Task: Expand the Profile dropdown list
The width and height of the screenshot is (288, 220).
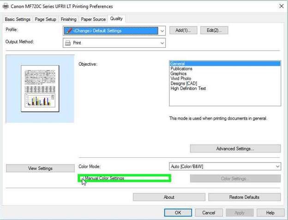Action: pos(161,31)
